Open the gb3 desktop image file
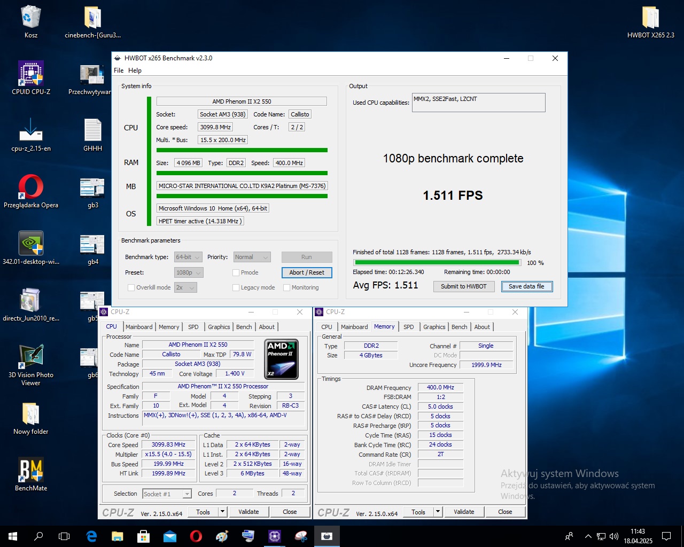This screenshot has height=547, width=684. point(92,192)
